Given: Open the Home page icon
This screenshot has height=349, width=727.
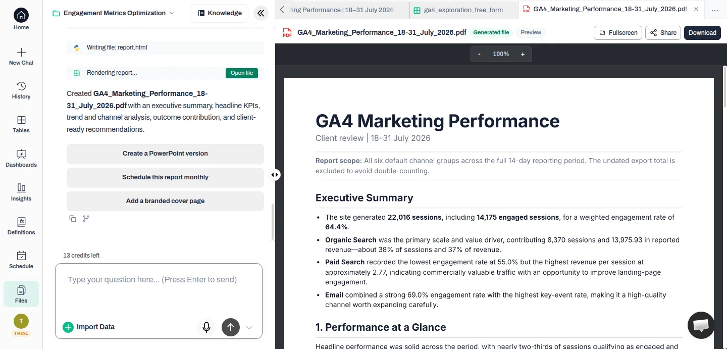Looking at the screenshot, I should [21, 15].
